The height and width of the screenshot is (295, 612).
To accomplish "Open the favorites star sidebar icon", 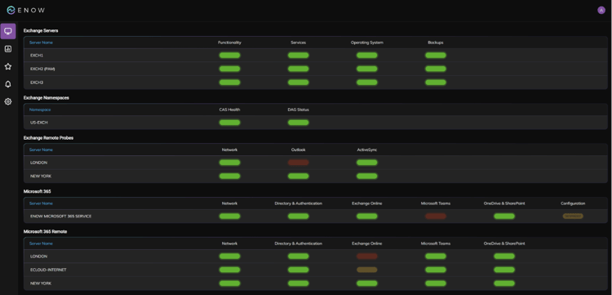I will click(8, 67).
